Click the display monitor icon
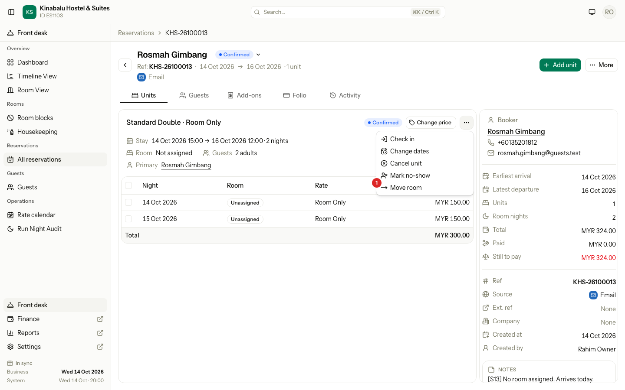The image size is (625, 390). tap(592, 12)
